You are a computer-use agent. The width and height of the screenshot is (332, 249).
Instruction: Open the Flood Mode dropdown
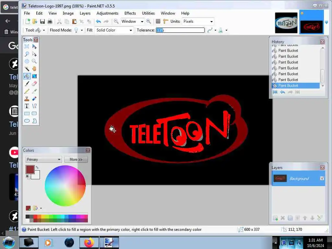click(x=82, y=30)
